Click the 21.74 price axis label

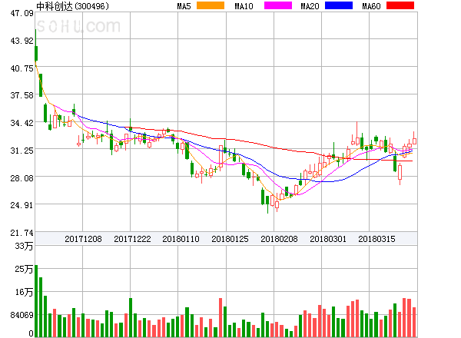(22, 233)
